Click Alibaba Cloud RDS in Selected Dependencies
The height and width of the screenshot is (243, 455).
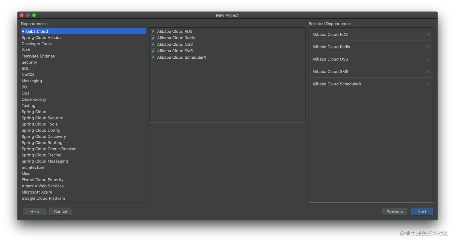coord(330,34)
